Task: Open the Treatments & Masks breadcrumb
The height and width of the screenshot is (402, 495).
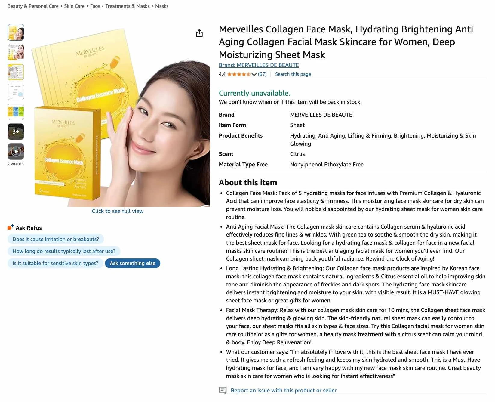Action: click(x=128, y=6)
